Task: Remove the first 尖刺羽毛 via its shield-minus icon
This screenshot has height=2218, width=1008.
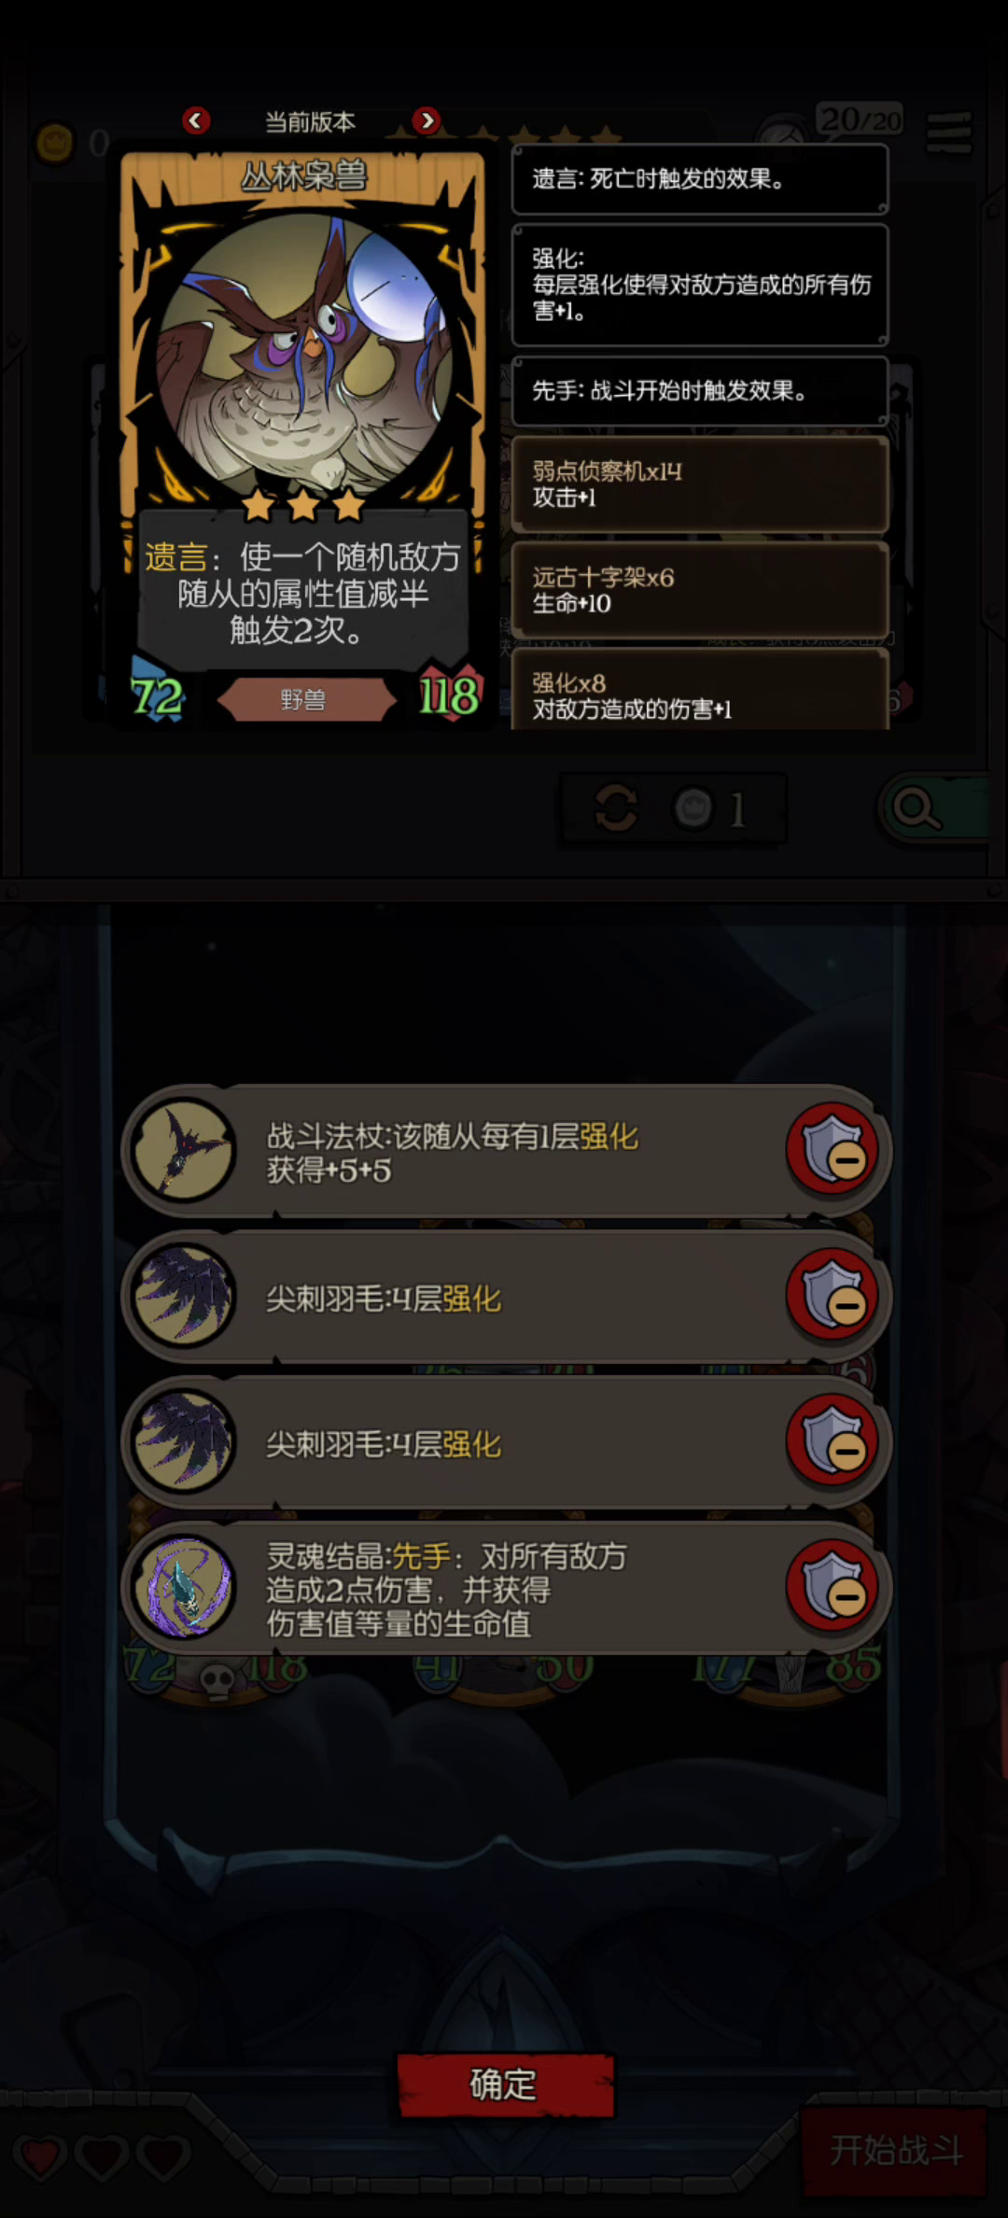Action: [833, 1296]
